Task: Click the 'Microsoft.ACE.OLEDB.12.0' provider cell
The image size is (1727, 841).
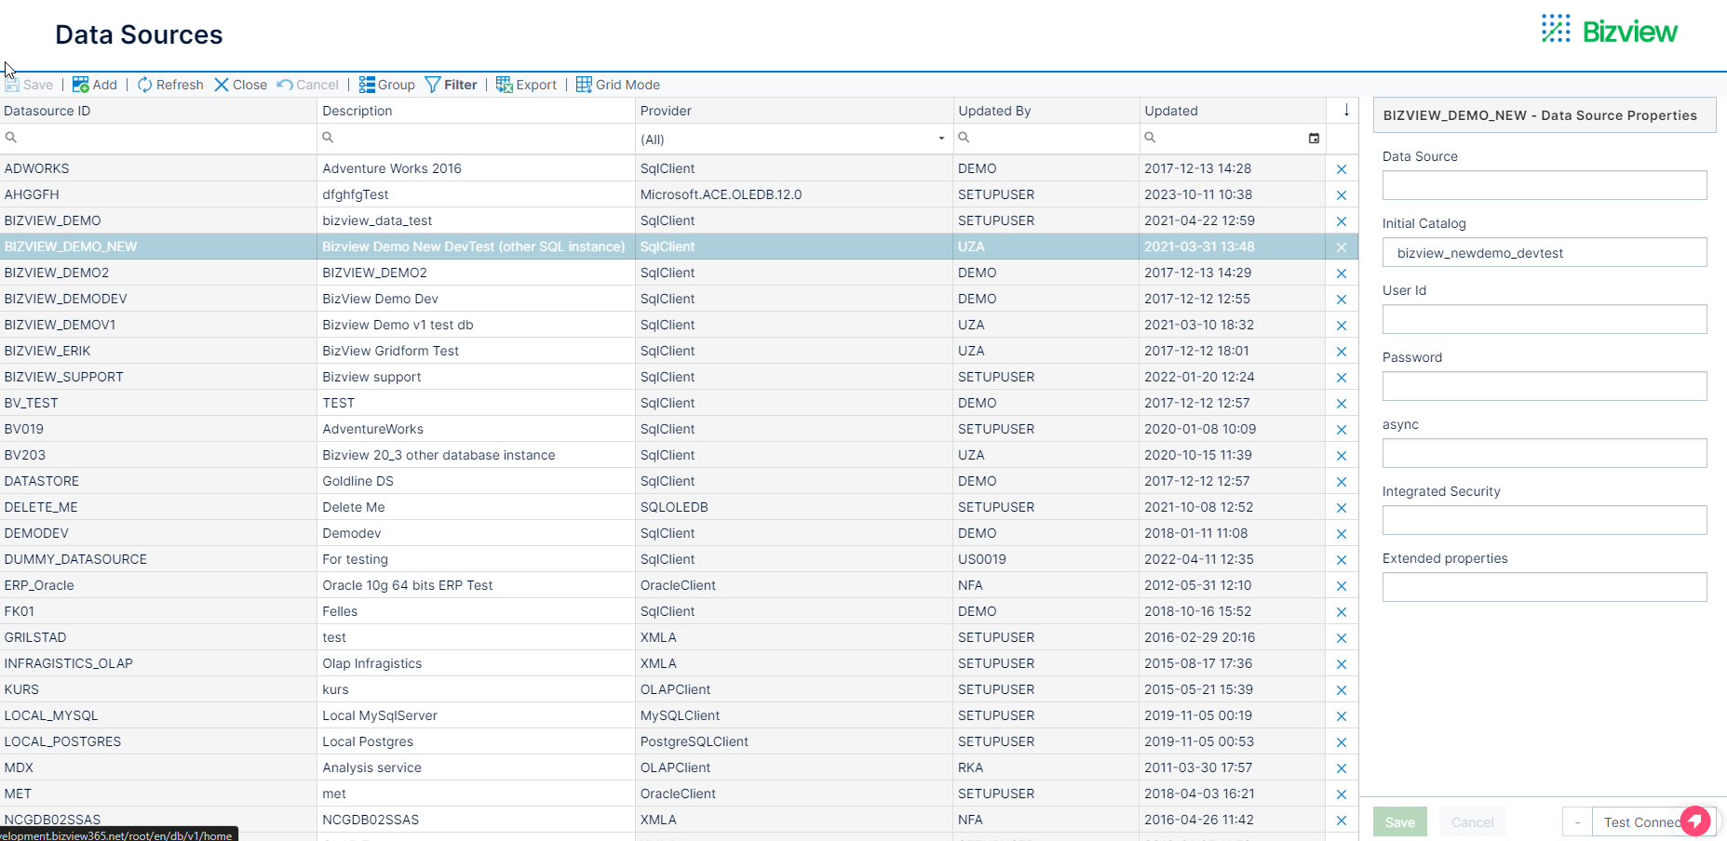Action: [x=721, y=194]
